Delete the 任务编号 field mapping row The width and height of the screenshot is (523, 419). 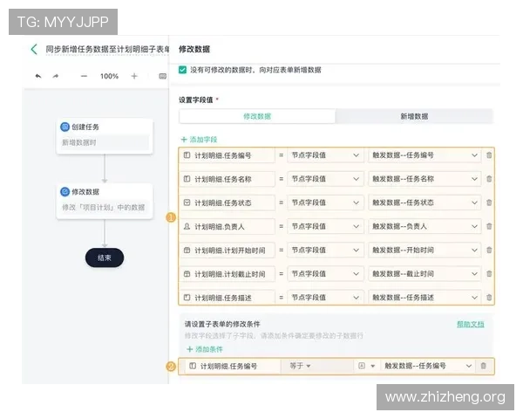[489, 155]
